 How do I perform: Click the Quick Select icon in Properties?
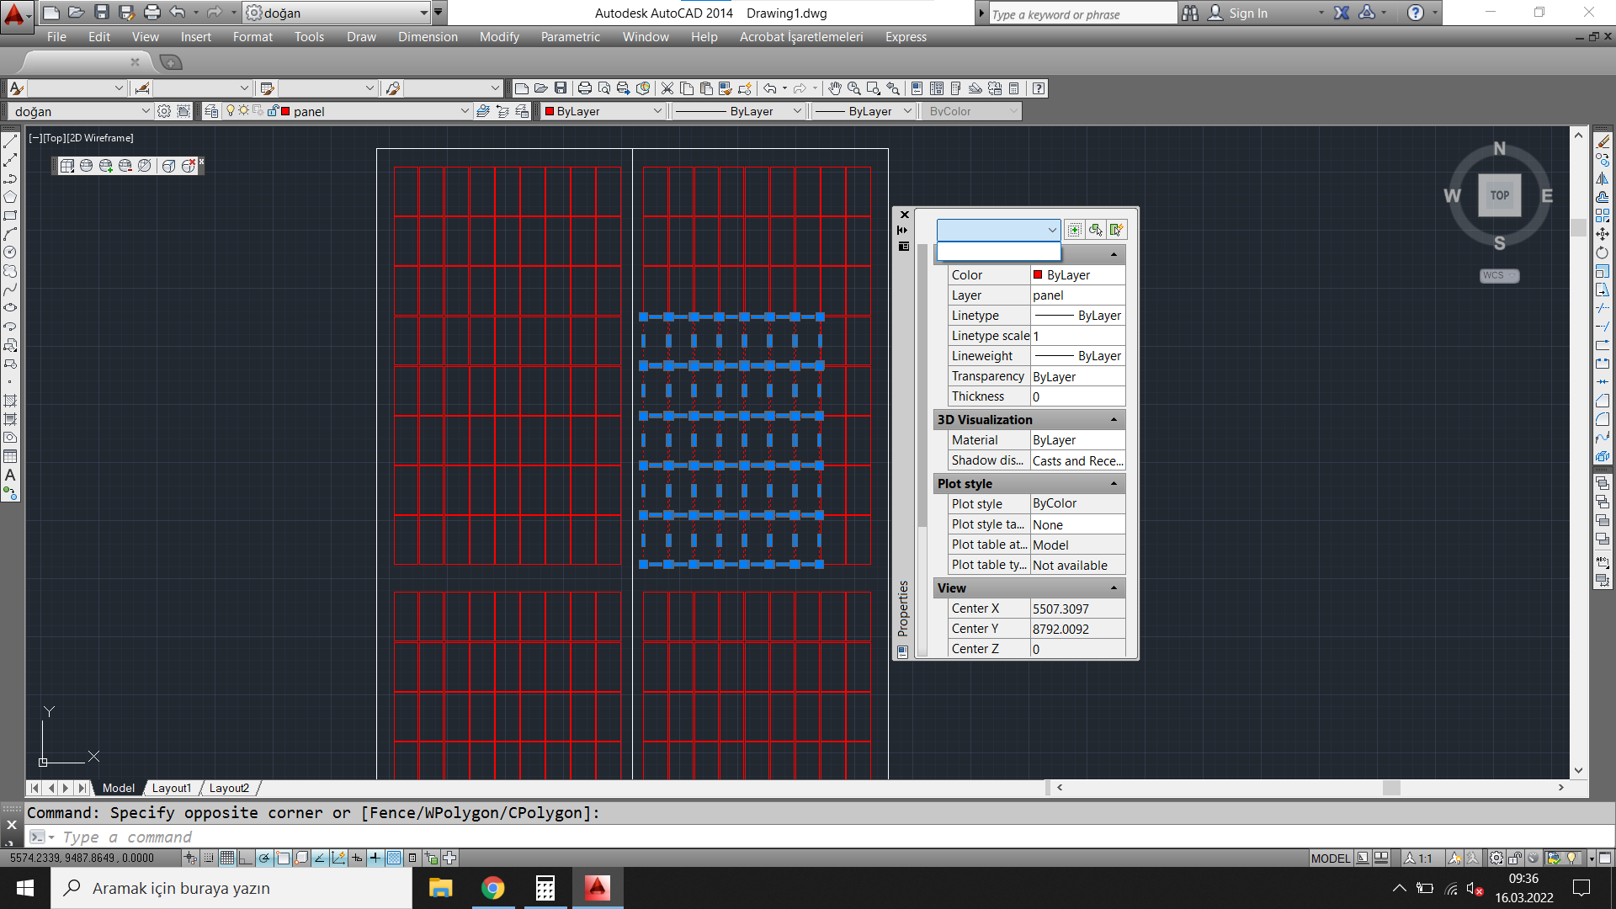[1116, 230]
